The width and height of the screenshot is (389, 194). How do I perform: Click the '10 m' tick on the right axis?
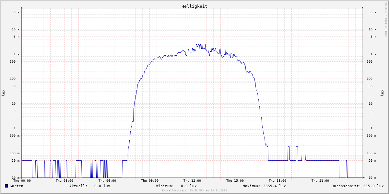click(x=372, y=178)
